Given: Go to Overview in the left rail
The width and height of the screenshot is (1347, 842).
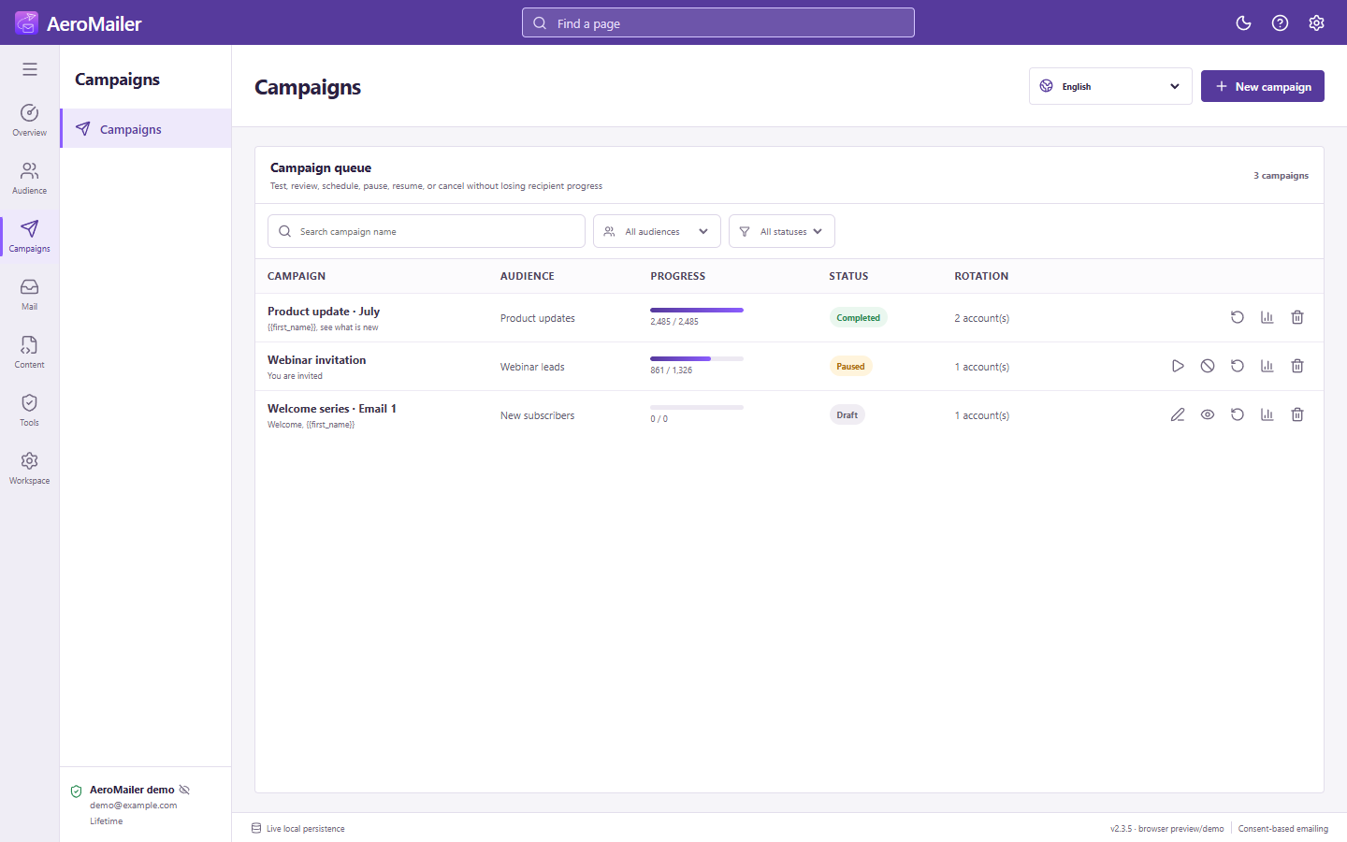Looking at the screenshot, I should click(x=30, y=121).
